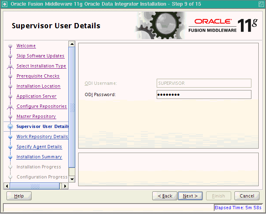Click the ODI Username field
The width and height of the screenshot is (266, 214).
204,83
